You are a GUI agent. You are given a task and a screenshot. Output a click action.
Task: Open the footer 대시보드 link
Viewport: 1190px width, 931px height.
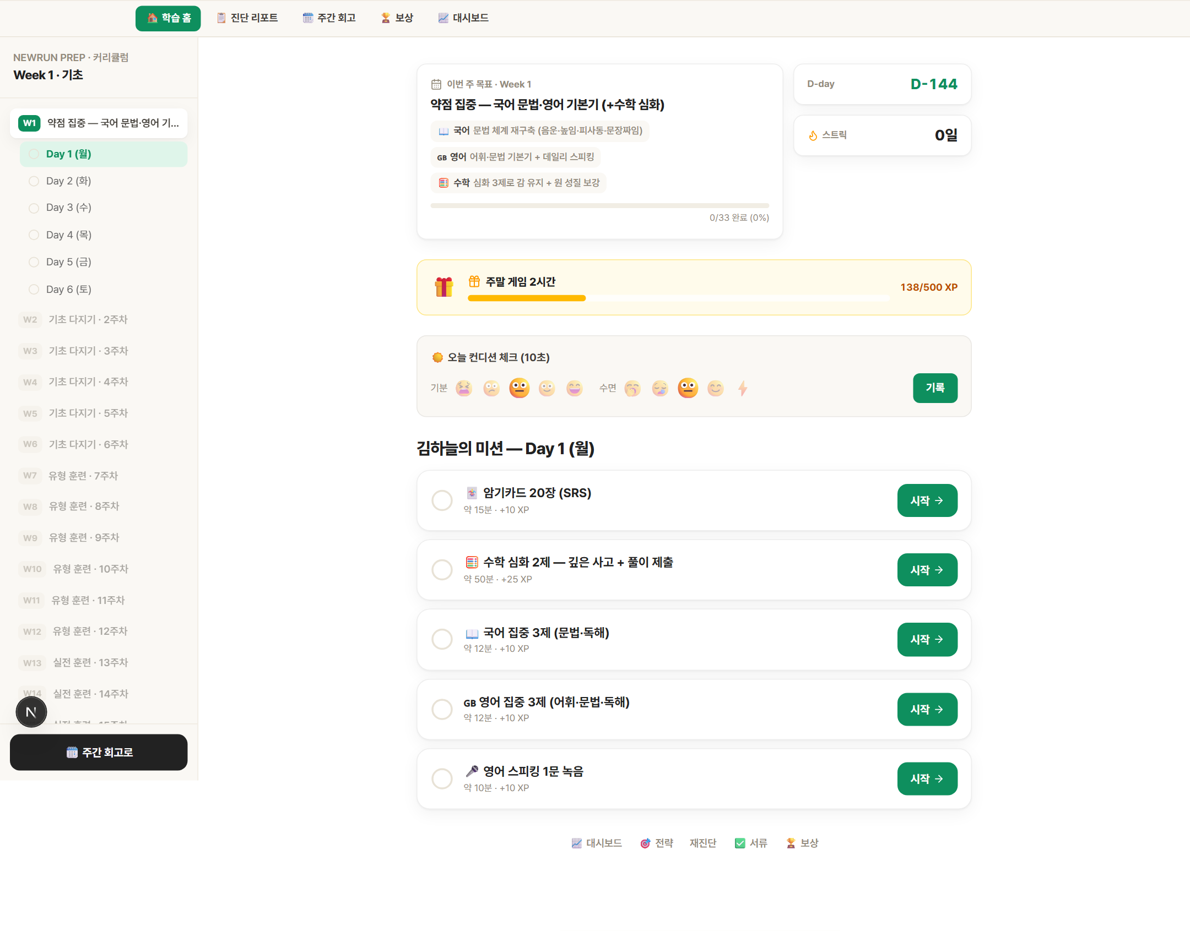[x=597, y=843]
